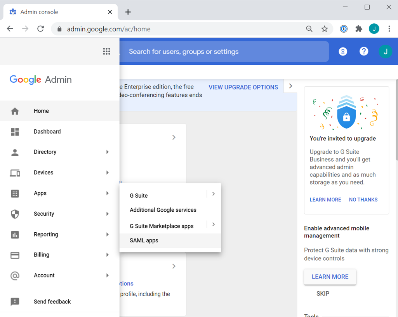Image resolution: width=398 pixels, height=317 pixels.
Task: Click the Security shield icon
Action: pyautogui.click(x=15, y=214)
